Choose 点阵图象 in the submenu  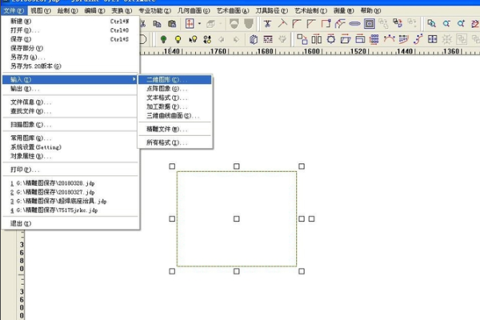[x=164, y=89]
